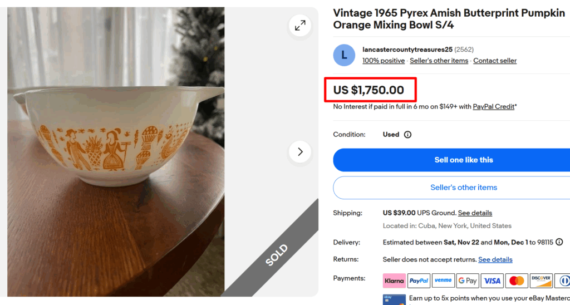Click the Venmo payment icon
This screenshot has width=570, height=305.
443,281
